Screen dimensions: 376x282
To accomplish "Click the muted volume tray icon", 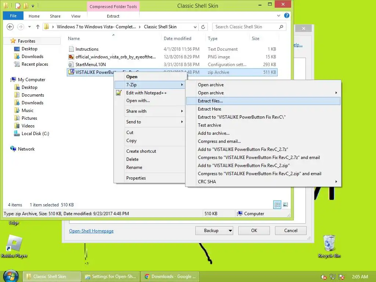I will pos(324,277).
